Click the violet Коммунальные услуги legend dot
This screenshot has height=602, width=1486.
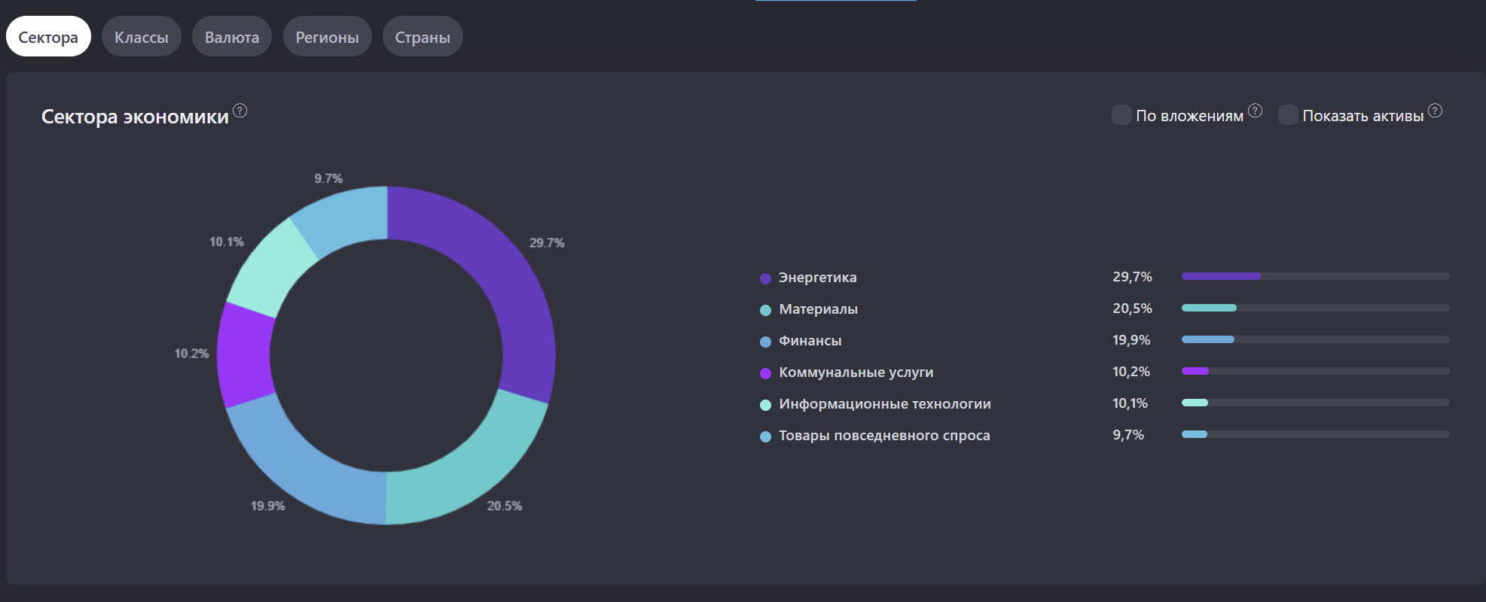(x=765, y=373)
